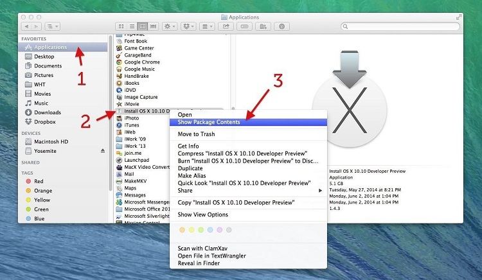Choose Make Alias
The height and width of the screenshot is (280, 482).
[248, 175]
